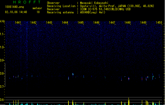Screen dimensions: 165x105
Task: Click the tallest yellow amplitude spike at 1448
Action: point(129,101)
